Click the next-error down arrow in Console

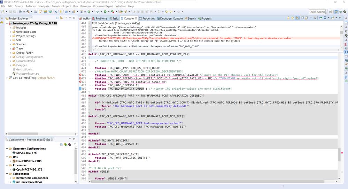[x=288, y=18]
